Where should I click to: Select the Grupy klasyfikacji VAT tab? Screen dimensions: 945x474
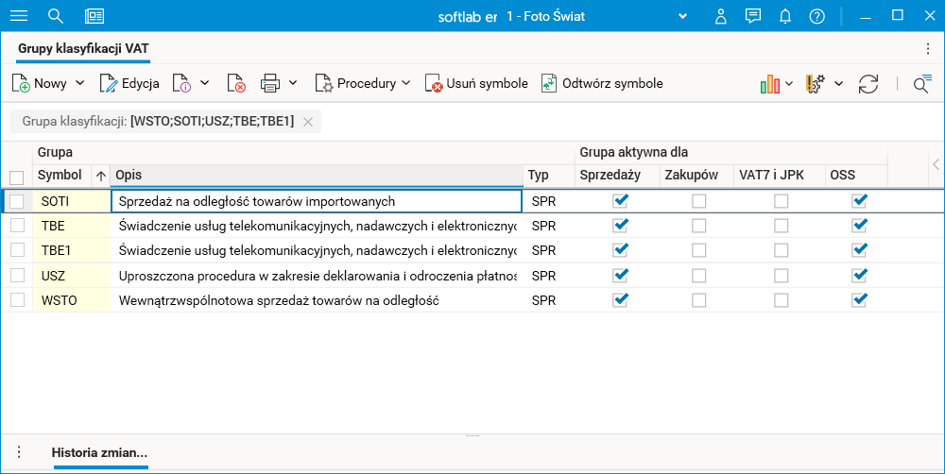83,48
